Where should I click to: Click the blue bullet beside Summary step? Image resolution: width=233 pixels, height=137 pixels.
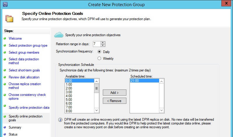point(5,127)
